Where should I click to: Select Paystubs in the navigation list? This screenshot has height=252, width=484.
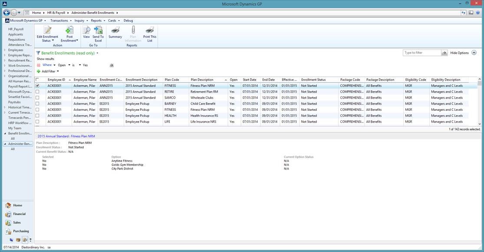14,102
